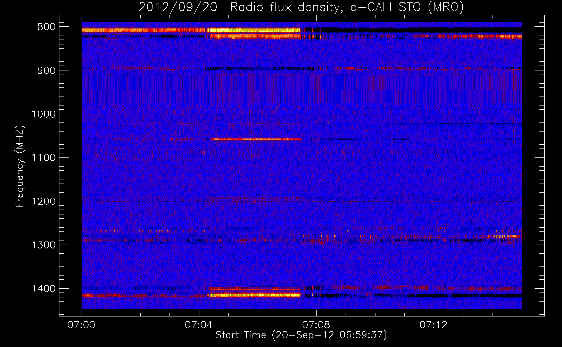Click the 800 frequency tick label
Screen dimensions: 562x347
click(x=47, y=27)
